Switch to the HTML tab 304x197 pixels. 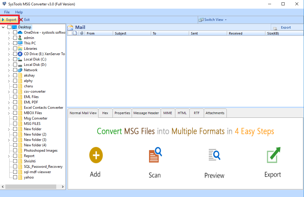pos(182,113)
